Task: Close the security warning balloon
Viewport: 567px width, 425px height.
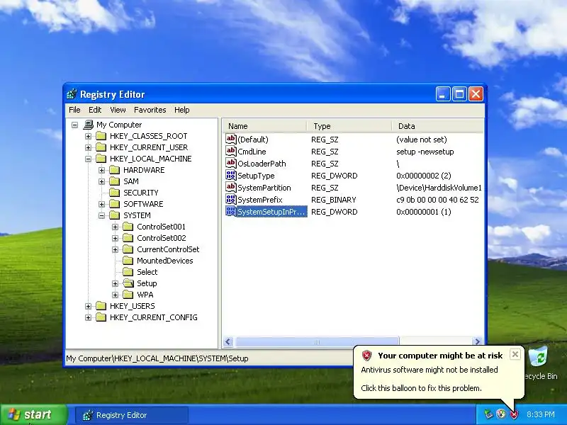Action: [515, 354]
